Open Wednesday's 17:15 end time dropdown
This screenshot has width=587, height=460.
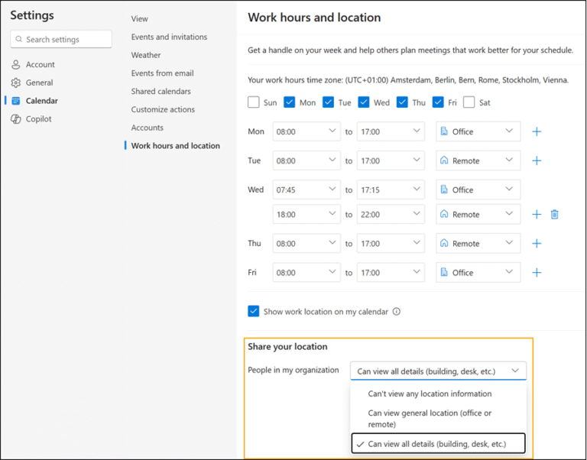pos(390,190)
